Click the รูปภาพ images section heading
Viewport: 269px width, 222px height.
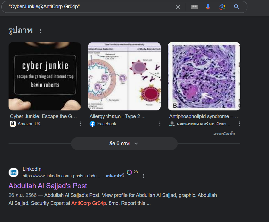click(x=20, y=30)
